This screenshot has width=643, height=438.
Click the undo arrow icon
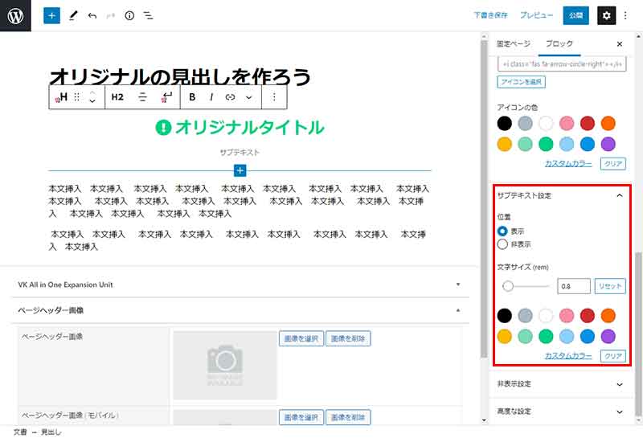tap(92, 15)
